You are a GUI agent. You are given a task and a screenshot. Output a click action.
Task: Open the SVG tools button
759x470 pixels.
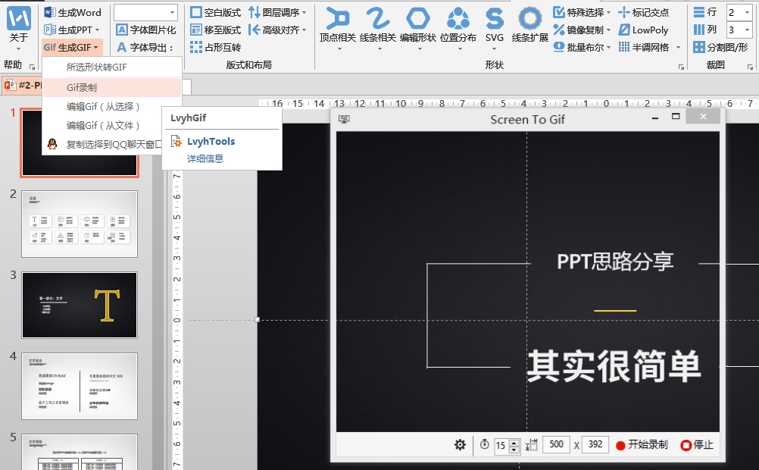click(494, 27)
